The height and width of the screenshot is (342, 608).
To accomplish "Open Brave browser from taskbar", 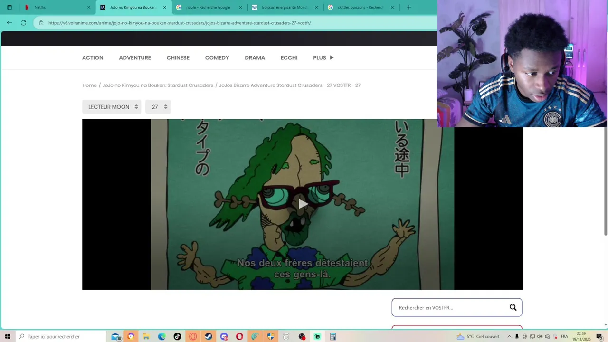I will 131,336.
